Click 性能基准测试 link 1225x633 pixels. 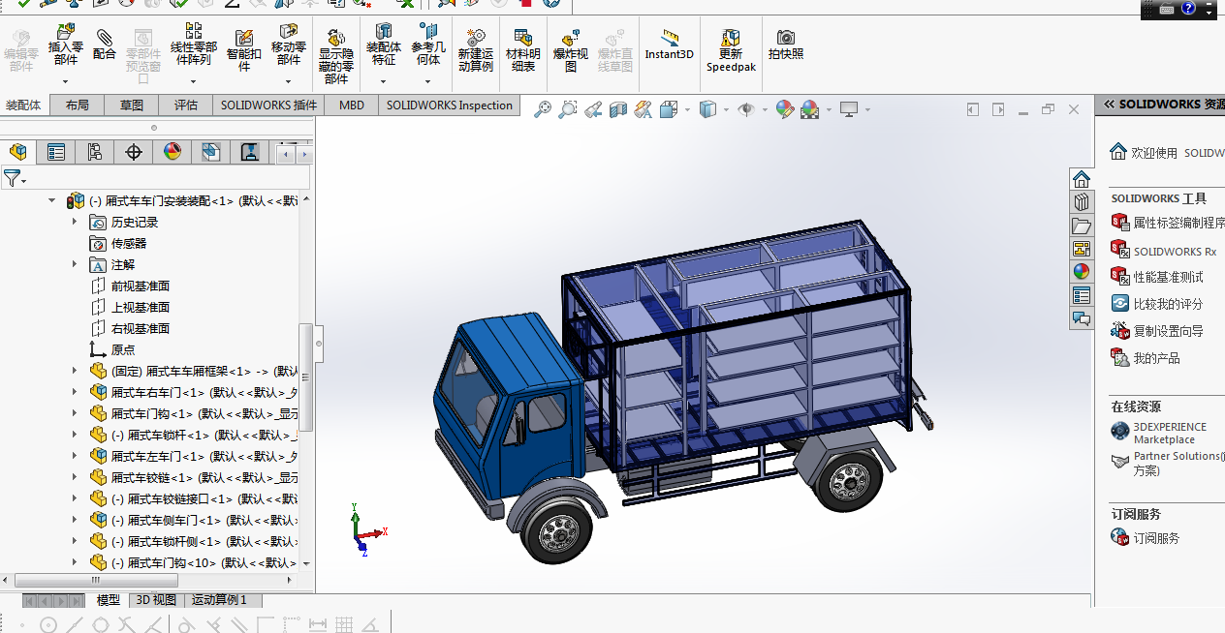[1157, 277]
